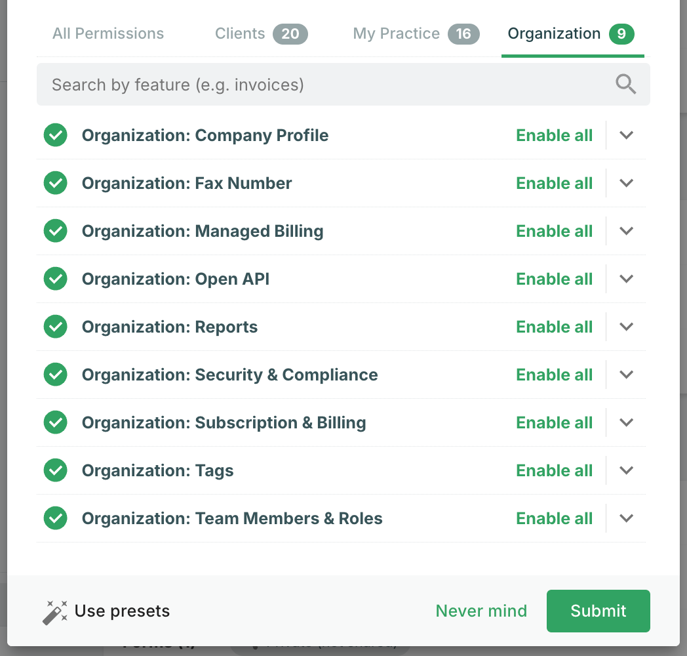Switch to the Clients tab
The height and width of the screenshot is (656, 687).
(x=261, y=33)
